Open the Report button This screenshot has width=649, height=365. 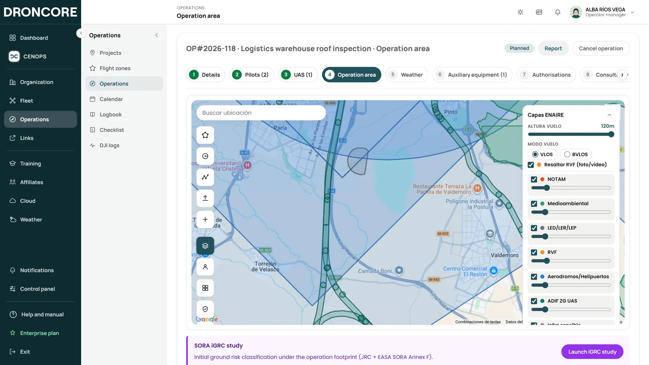553,48
